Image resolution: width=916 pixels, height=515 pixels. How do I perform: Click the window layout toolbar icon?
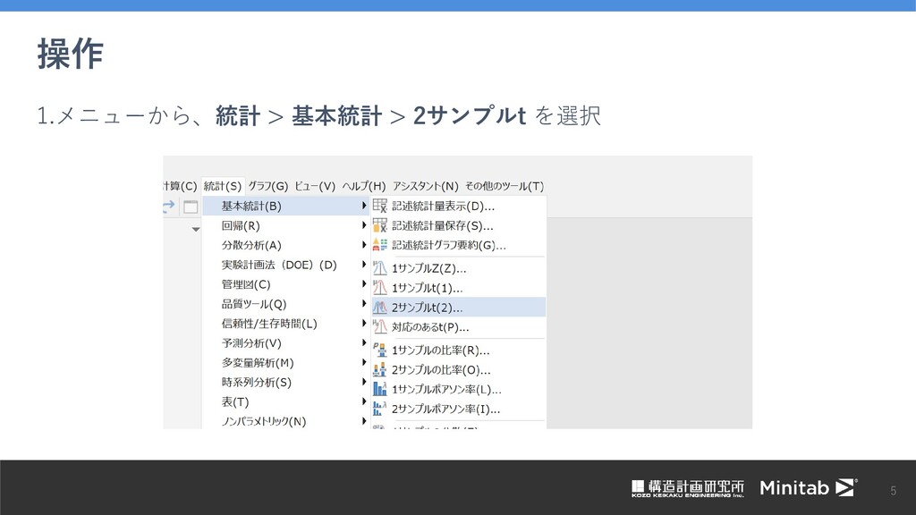191,207
